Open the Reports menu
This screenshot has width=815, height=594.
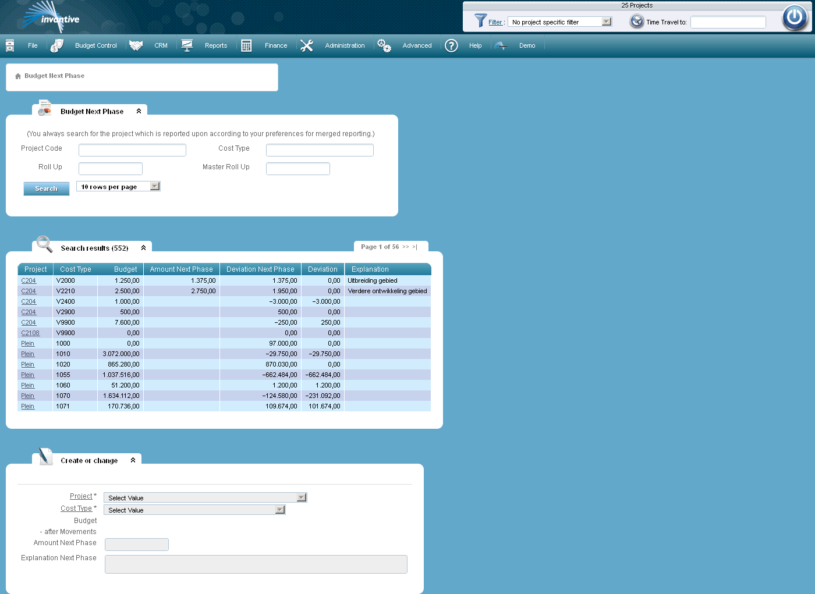tap(215, 45)
